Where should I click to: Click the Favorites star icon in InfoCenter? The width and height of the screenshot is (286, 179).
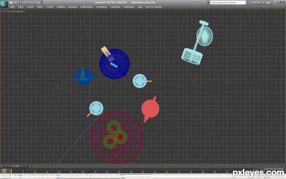pyautogui.click(x=264, y=2)
